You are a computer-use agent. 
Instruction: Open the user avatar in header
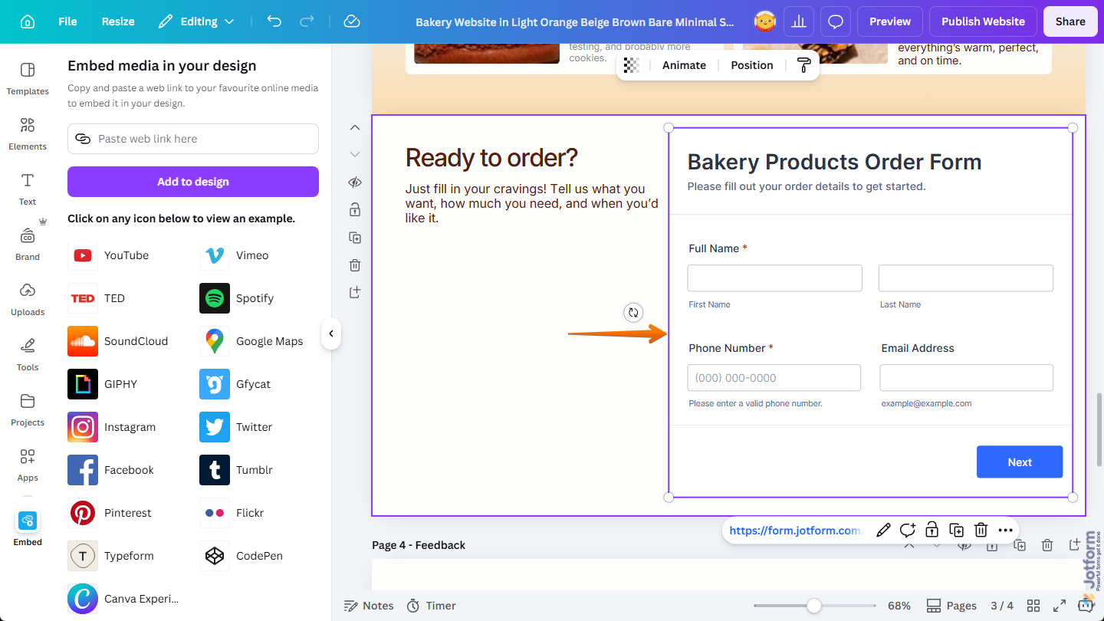(x=765, y=21)
